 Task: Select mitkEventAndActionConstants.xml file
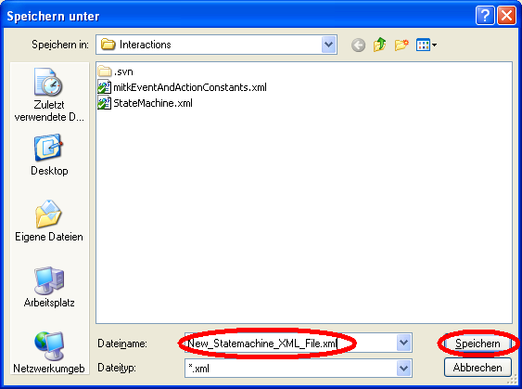[182, 87]
